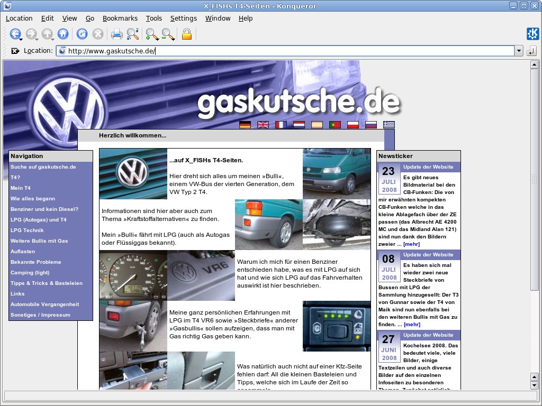Go to the 'Mein T4' page
Viewport: 542px width, 406px height.
(21, 188)
